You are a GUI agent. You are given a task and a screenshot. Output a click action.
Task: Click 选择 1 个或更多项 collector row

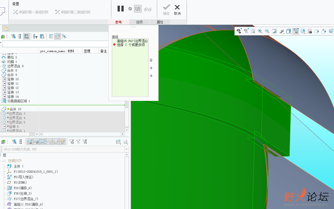131,45
